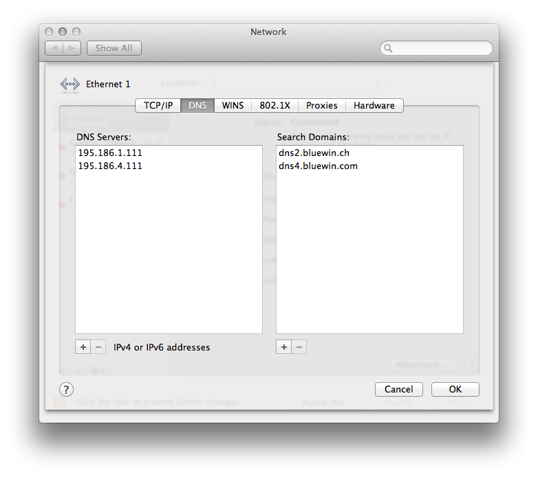Viewport: 538px width, 477px height.
Task: Go forward with the right arrow button
Action: click(72, 48)
